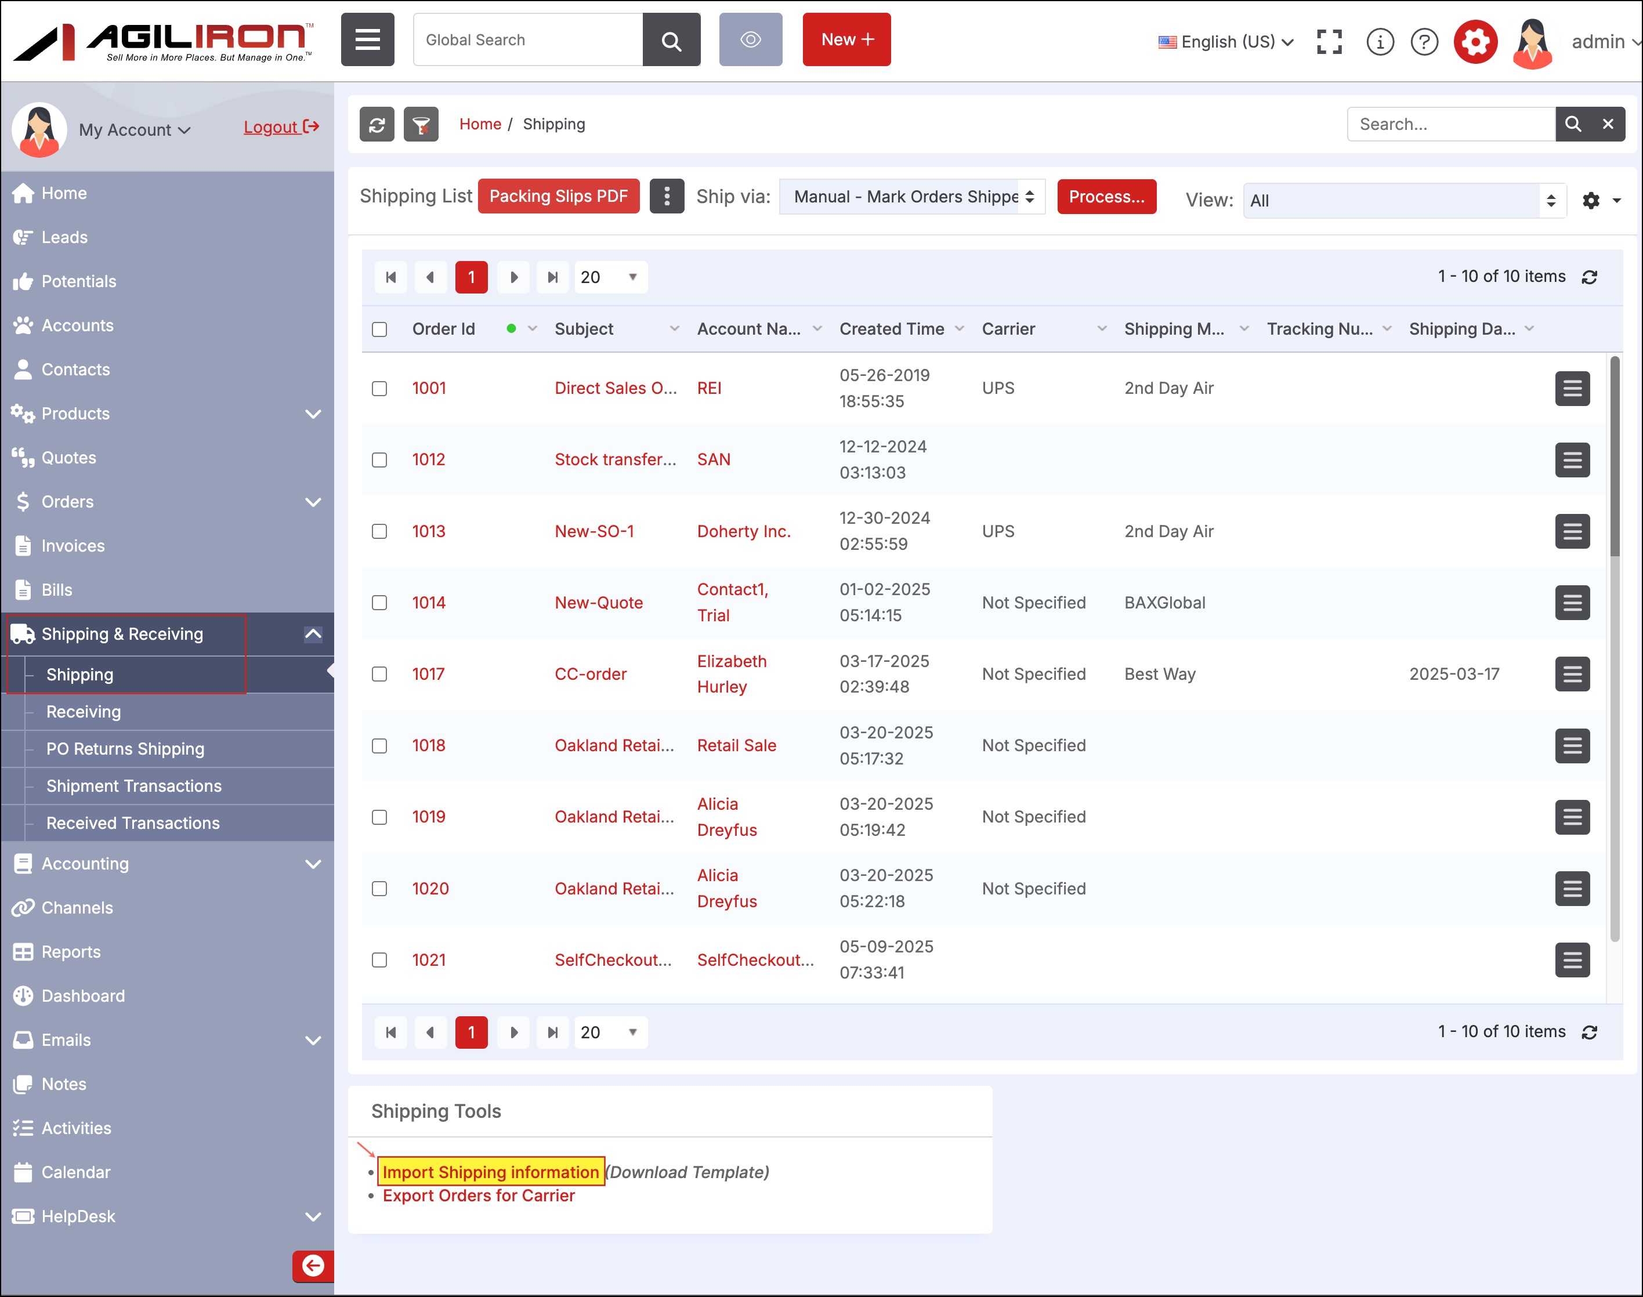Image resolution: width=1643 pixels, height=1297 pixels.
Task: Open order 1017 link
Action: tap(428, 675)
